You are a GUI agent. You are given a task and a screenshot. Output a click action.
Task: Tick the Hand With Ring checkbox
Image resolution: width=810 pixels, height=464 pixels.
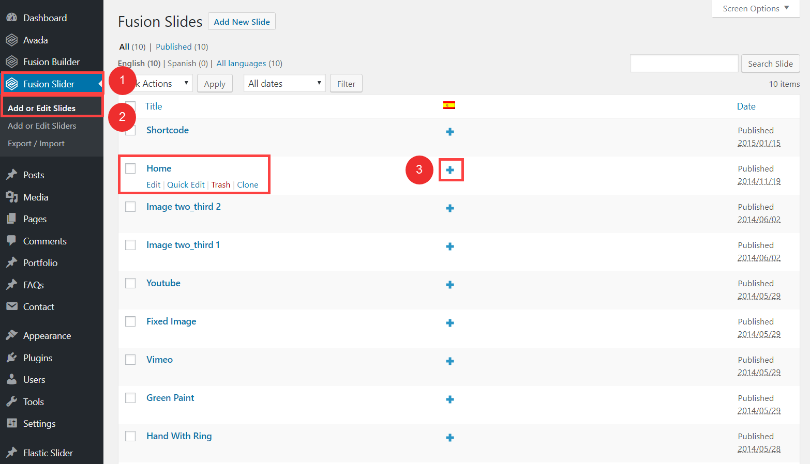pyautogui.click(x=130, y=436)
